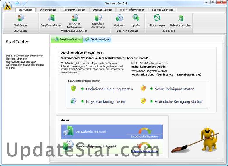The width and height of the screenshot is (228, 166).
Task: Open the Programm-Reiniger tab
Action: (x=74, y=10)
